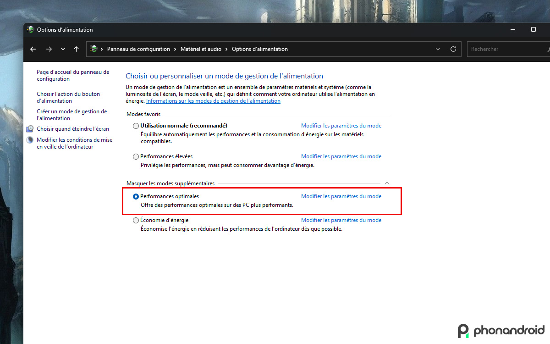Image resolution: width=550 pixels, height=344 pixels.
Task: Click the clock icon beside Choisir quand éteindre l'écran
Action: click(30, 129)
